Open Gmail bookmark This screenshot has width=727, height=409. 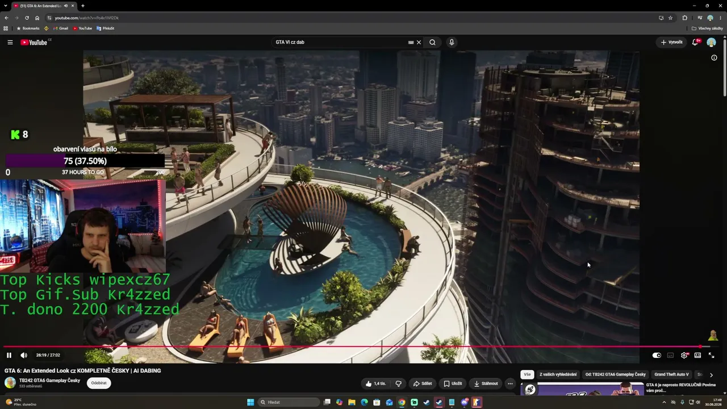click(60, 28)
